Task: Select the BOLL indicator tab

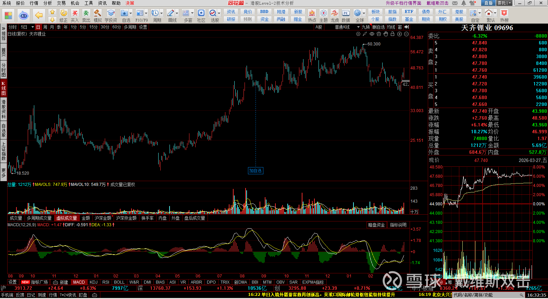Action: click(x=119, y=282)
